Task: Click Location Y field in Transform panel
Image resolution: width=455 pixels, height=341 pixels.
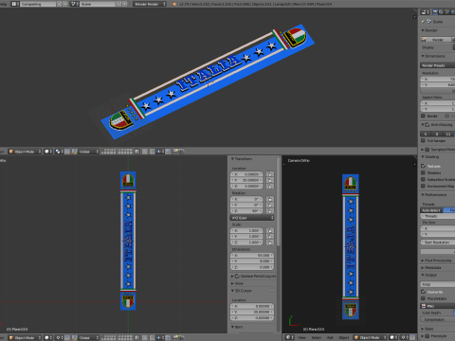Action: coord(246,180)
